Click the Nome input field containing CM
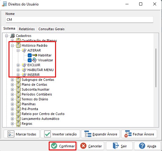The height and width of the screenshot is (151, 162). [79, 20]
